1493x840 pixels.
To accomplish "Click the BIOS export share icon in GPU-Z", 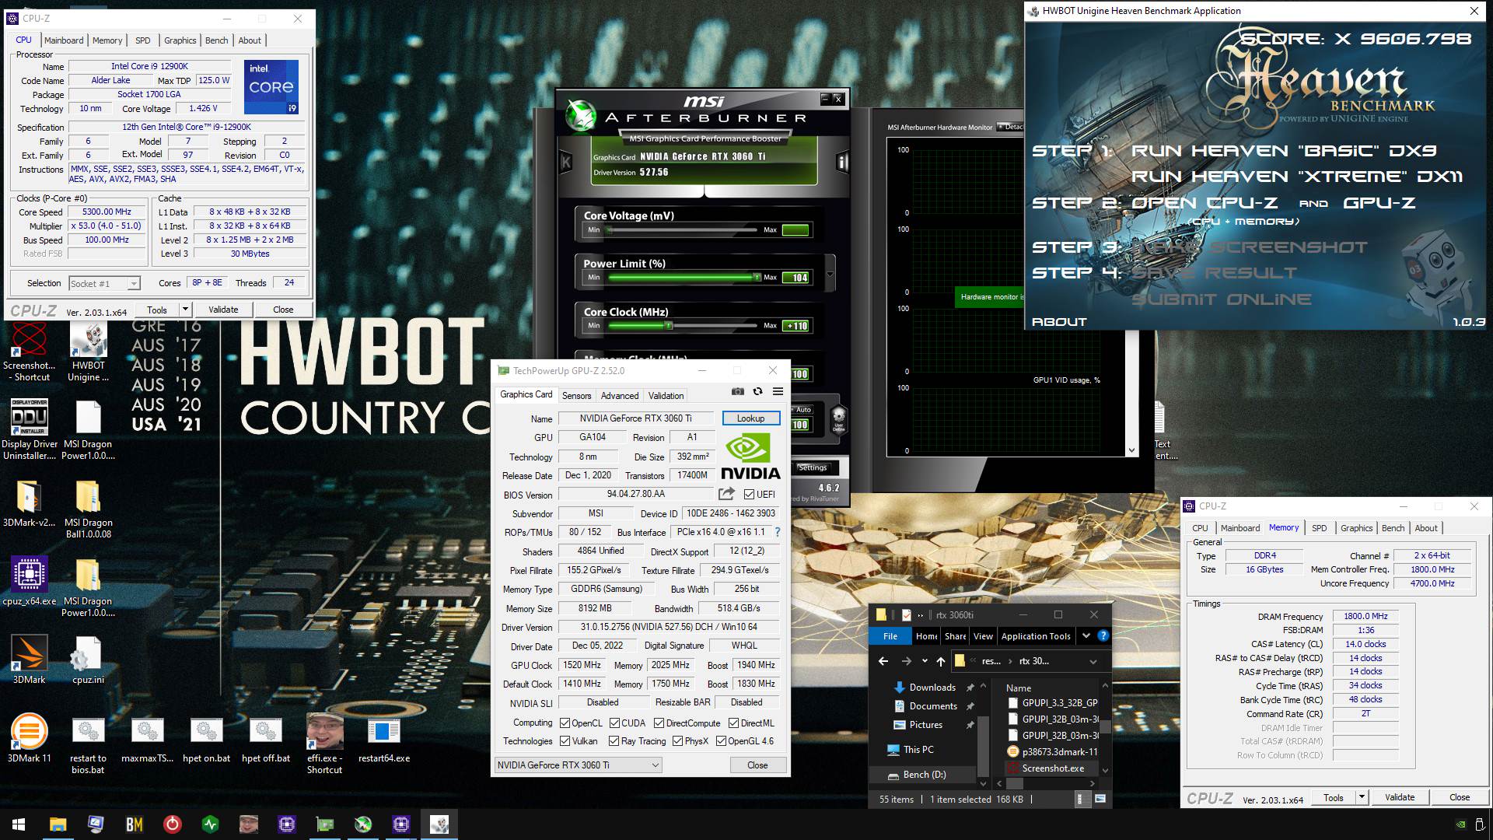I will 726,494.
